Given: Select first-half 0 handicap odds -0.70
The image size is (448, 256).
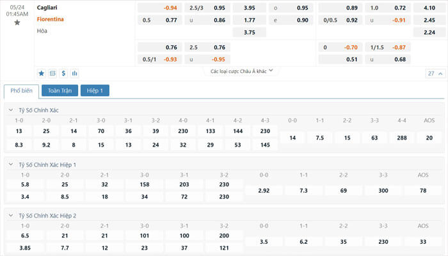Looking at the screenshot, I should [340, 47].
